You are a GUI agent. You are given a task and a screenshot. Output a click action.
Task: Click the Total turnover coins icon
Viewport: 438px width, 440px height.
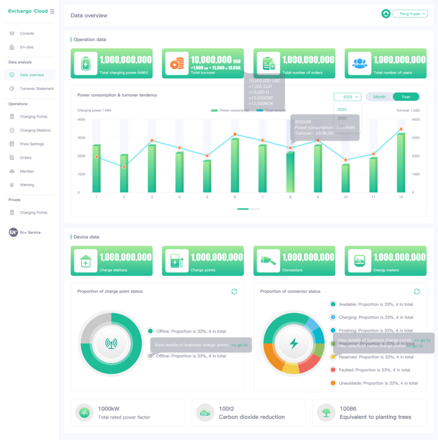pos(177,64)
